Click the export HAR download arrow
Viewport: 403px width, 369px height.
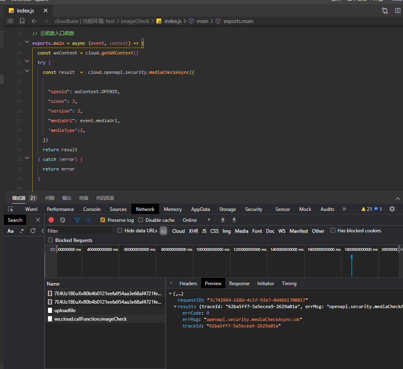pyautogui.click(x=234, y=220)
